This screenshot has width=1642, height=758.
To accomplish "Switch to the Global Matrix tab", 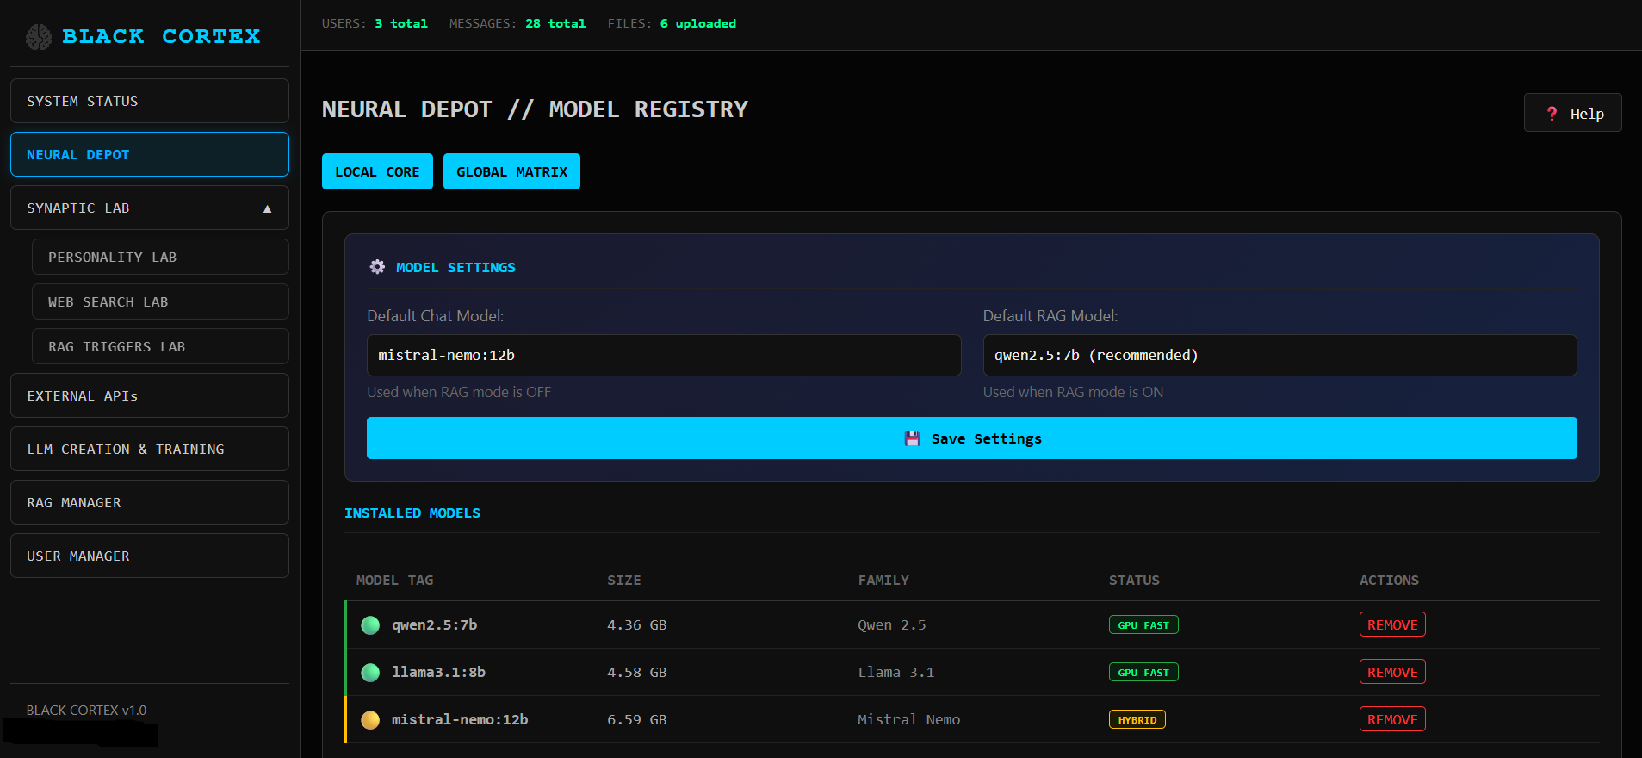I will 511,171.
